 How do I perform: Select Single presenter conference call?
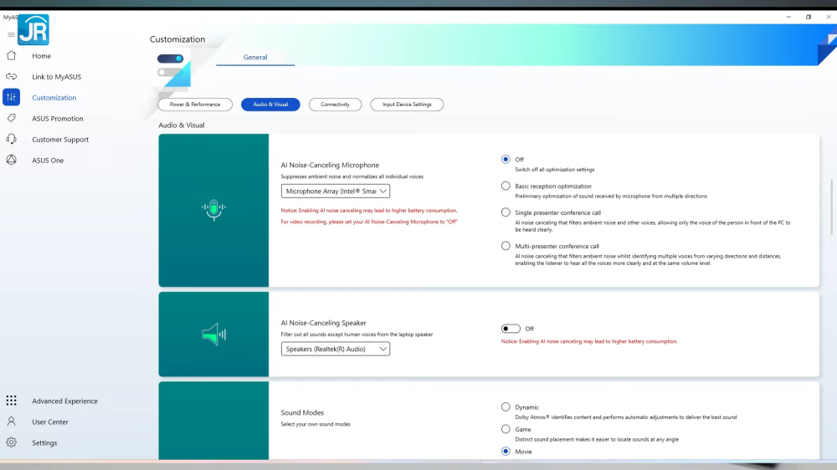pos(506,212)
